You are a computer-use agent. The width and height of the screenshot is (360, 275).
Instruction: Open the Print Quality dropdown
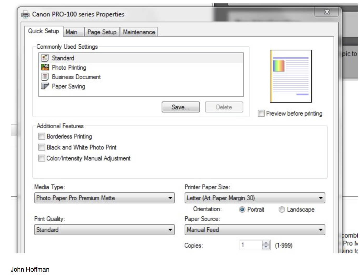pos(104,230)
